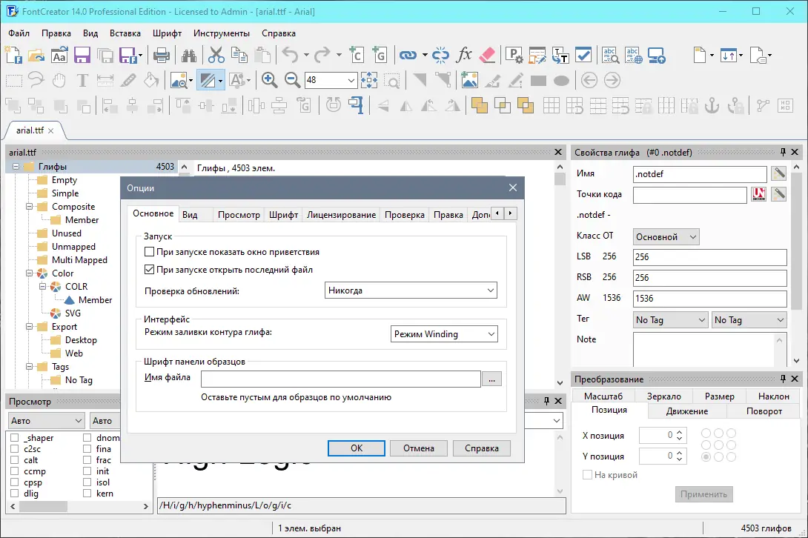This screenshot has height=538, width=808.
Task: Click the eraser icon in toolbar
Action: 486,55
